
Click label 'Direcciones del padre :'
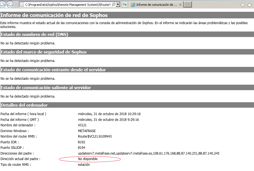(x=17, y=153)
